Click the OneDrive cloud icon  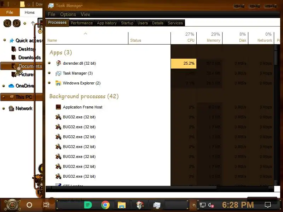pyautogui.click(x=11, y=86)
